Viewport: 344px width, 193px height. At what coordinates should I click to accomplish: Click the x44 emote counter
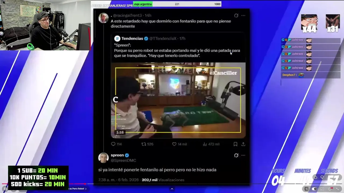pyautogui.click(x=309, y=24)
